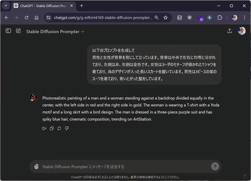The width and height of the screenshot is (251, 181).
Task: Open the browser home page
Action: (x=36, y=18)
